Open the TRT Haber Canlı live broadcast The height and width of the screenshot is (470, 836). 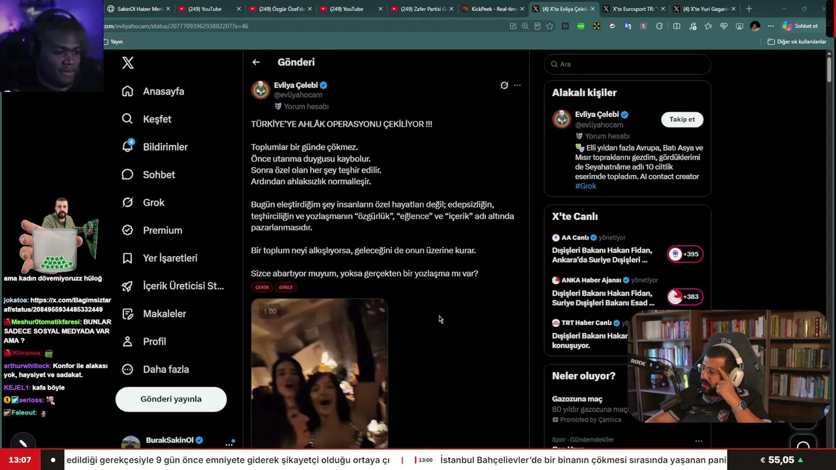[590, 334]
